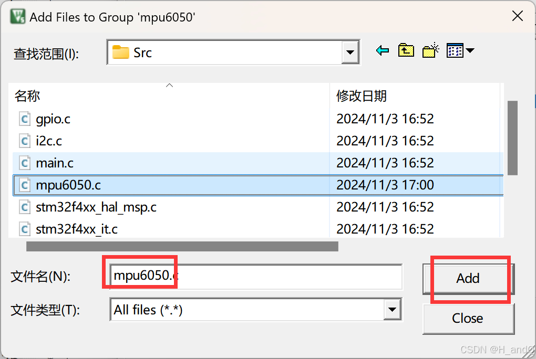Open the Src look-in dropdown
536x359 pixels.
coord(350,52)
